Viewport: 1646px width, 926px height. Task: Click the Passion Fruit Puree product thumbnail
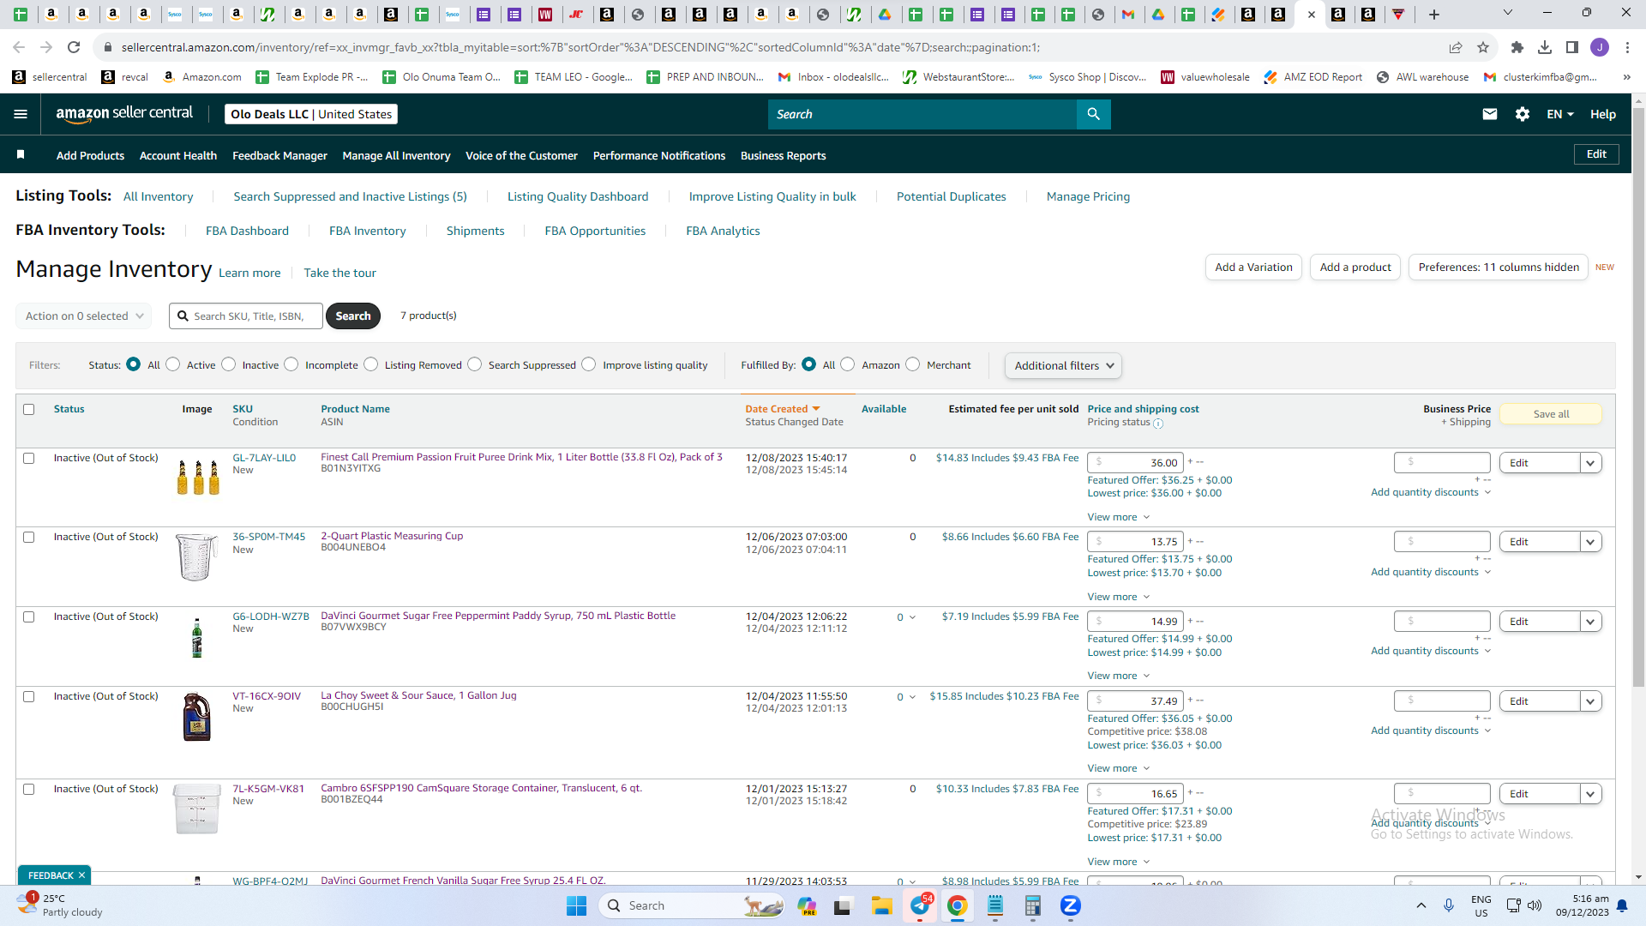[x=198, y=477]
